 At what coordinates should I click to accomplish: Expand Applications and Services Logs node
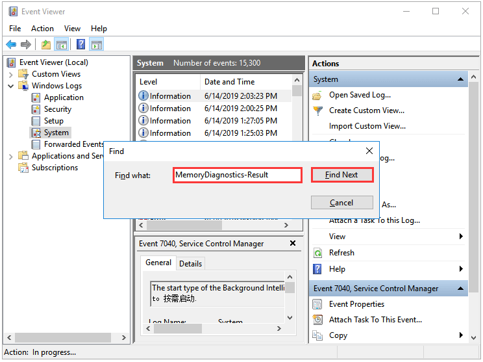pyautogui.click(x=11, y=156)
